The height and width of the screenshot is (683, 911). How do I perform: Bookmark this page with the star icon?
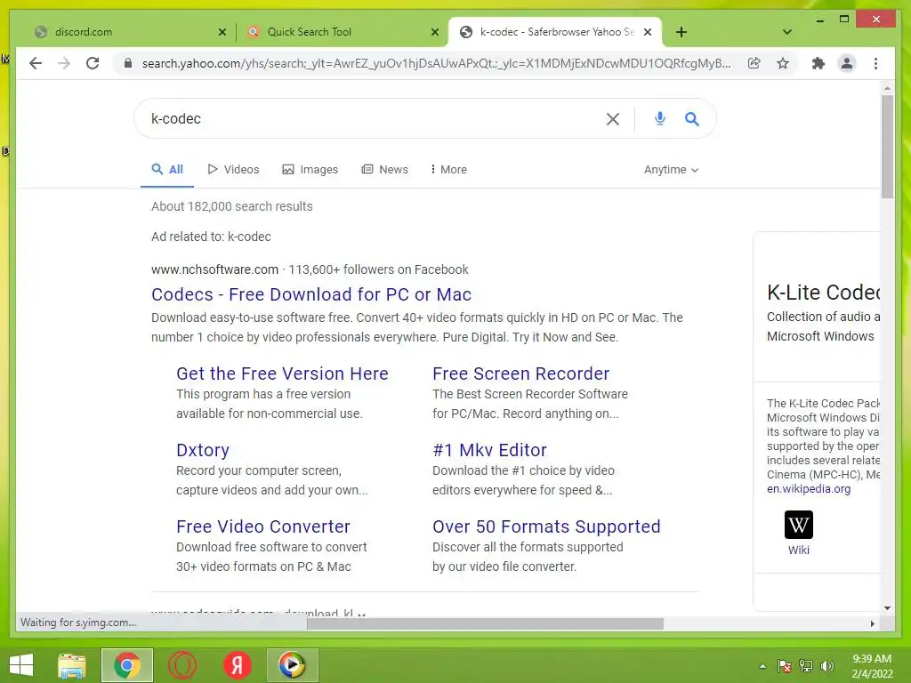(783, 63)
